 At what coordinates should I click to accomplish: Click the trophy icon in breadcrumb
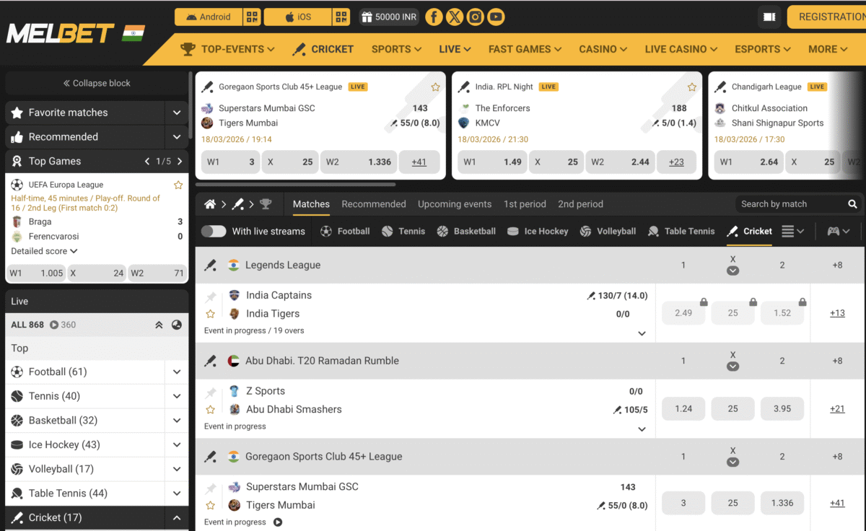point(266,204)
